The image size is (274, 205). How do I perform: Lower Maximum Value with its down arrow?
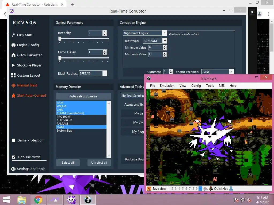(165, 56)
